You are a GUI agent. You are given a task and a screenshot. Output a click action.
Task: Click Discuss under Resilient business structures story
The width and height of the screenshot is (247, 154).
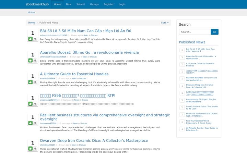pyautogui.click(x=84, y=123)
